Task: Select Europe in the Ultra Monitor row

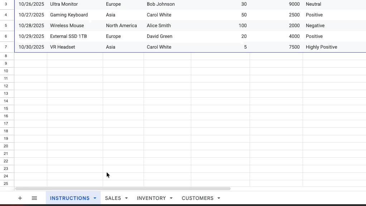Action: click(123, 4)
